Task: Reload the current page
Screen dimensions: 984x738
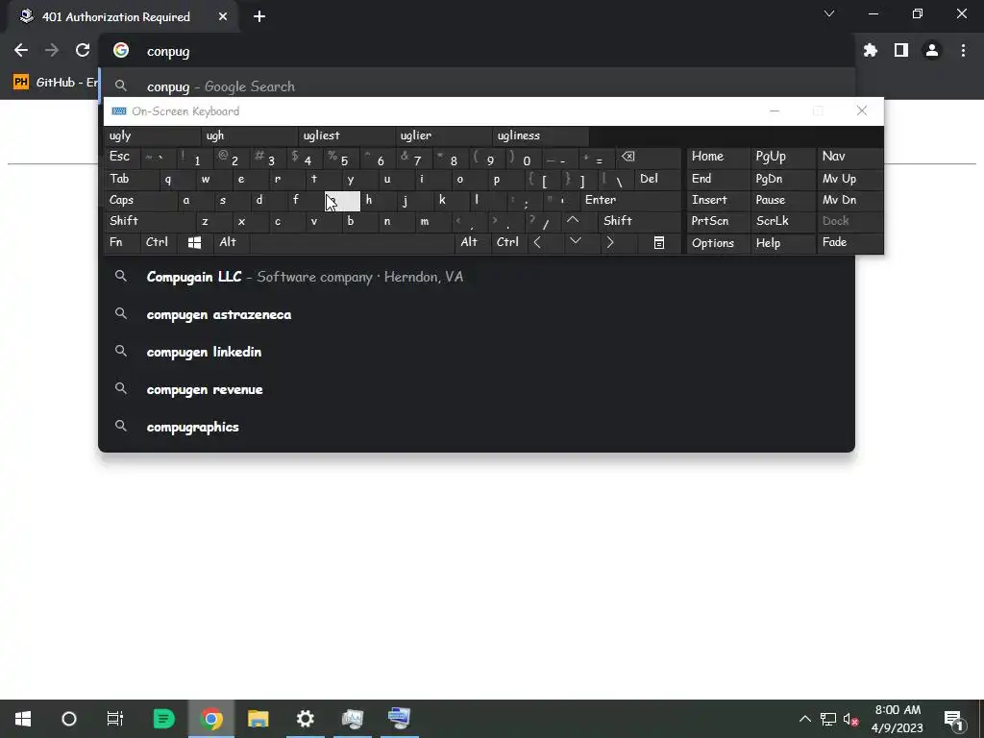Action: point(83,50)
